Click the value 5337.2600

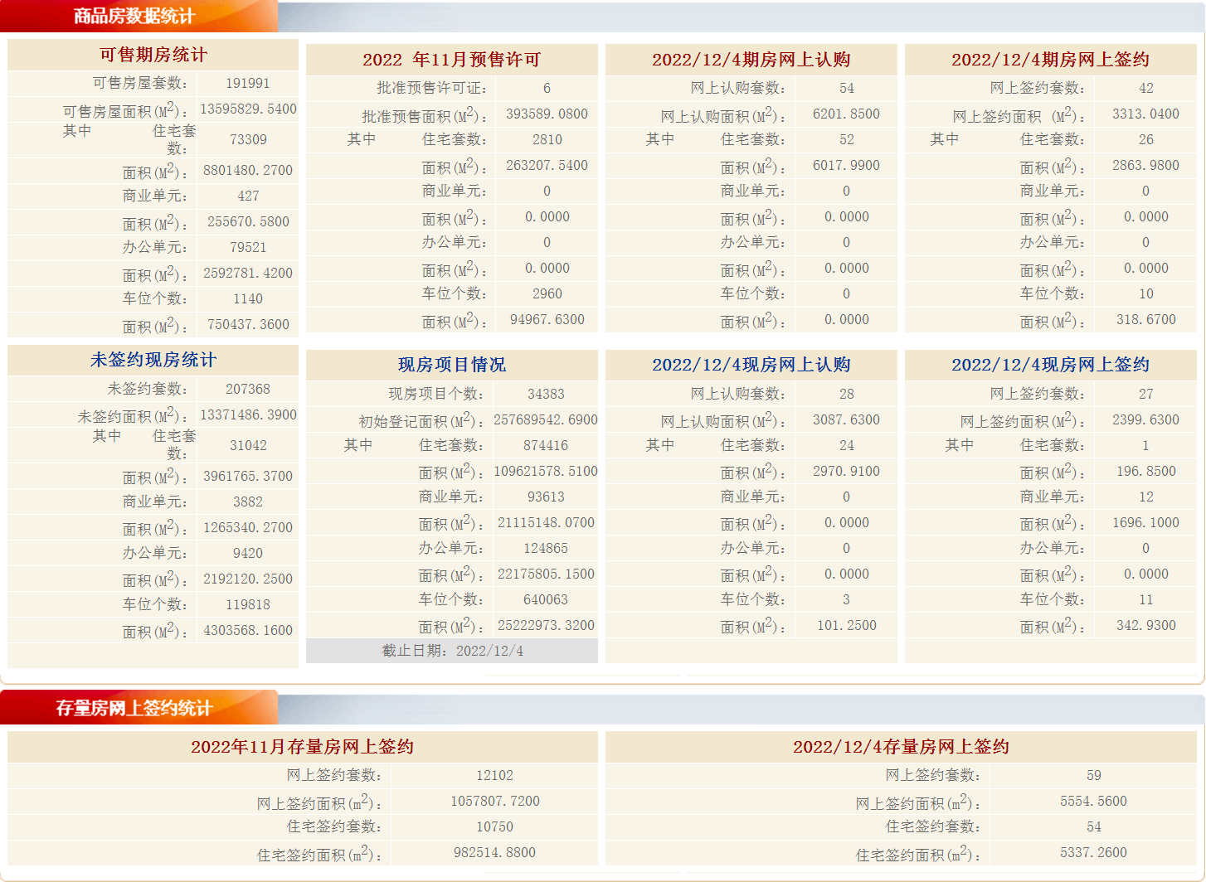coord(1093,852)
